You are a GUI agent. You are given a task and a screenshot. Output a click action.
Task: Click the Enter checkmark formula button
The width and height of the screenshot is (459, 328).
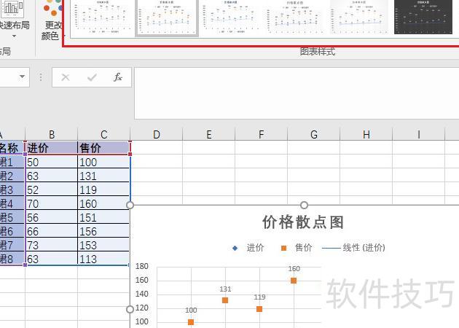[x=92, y=77]
